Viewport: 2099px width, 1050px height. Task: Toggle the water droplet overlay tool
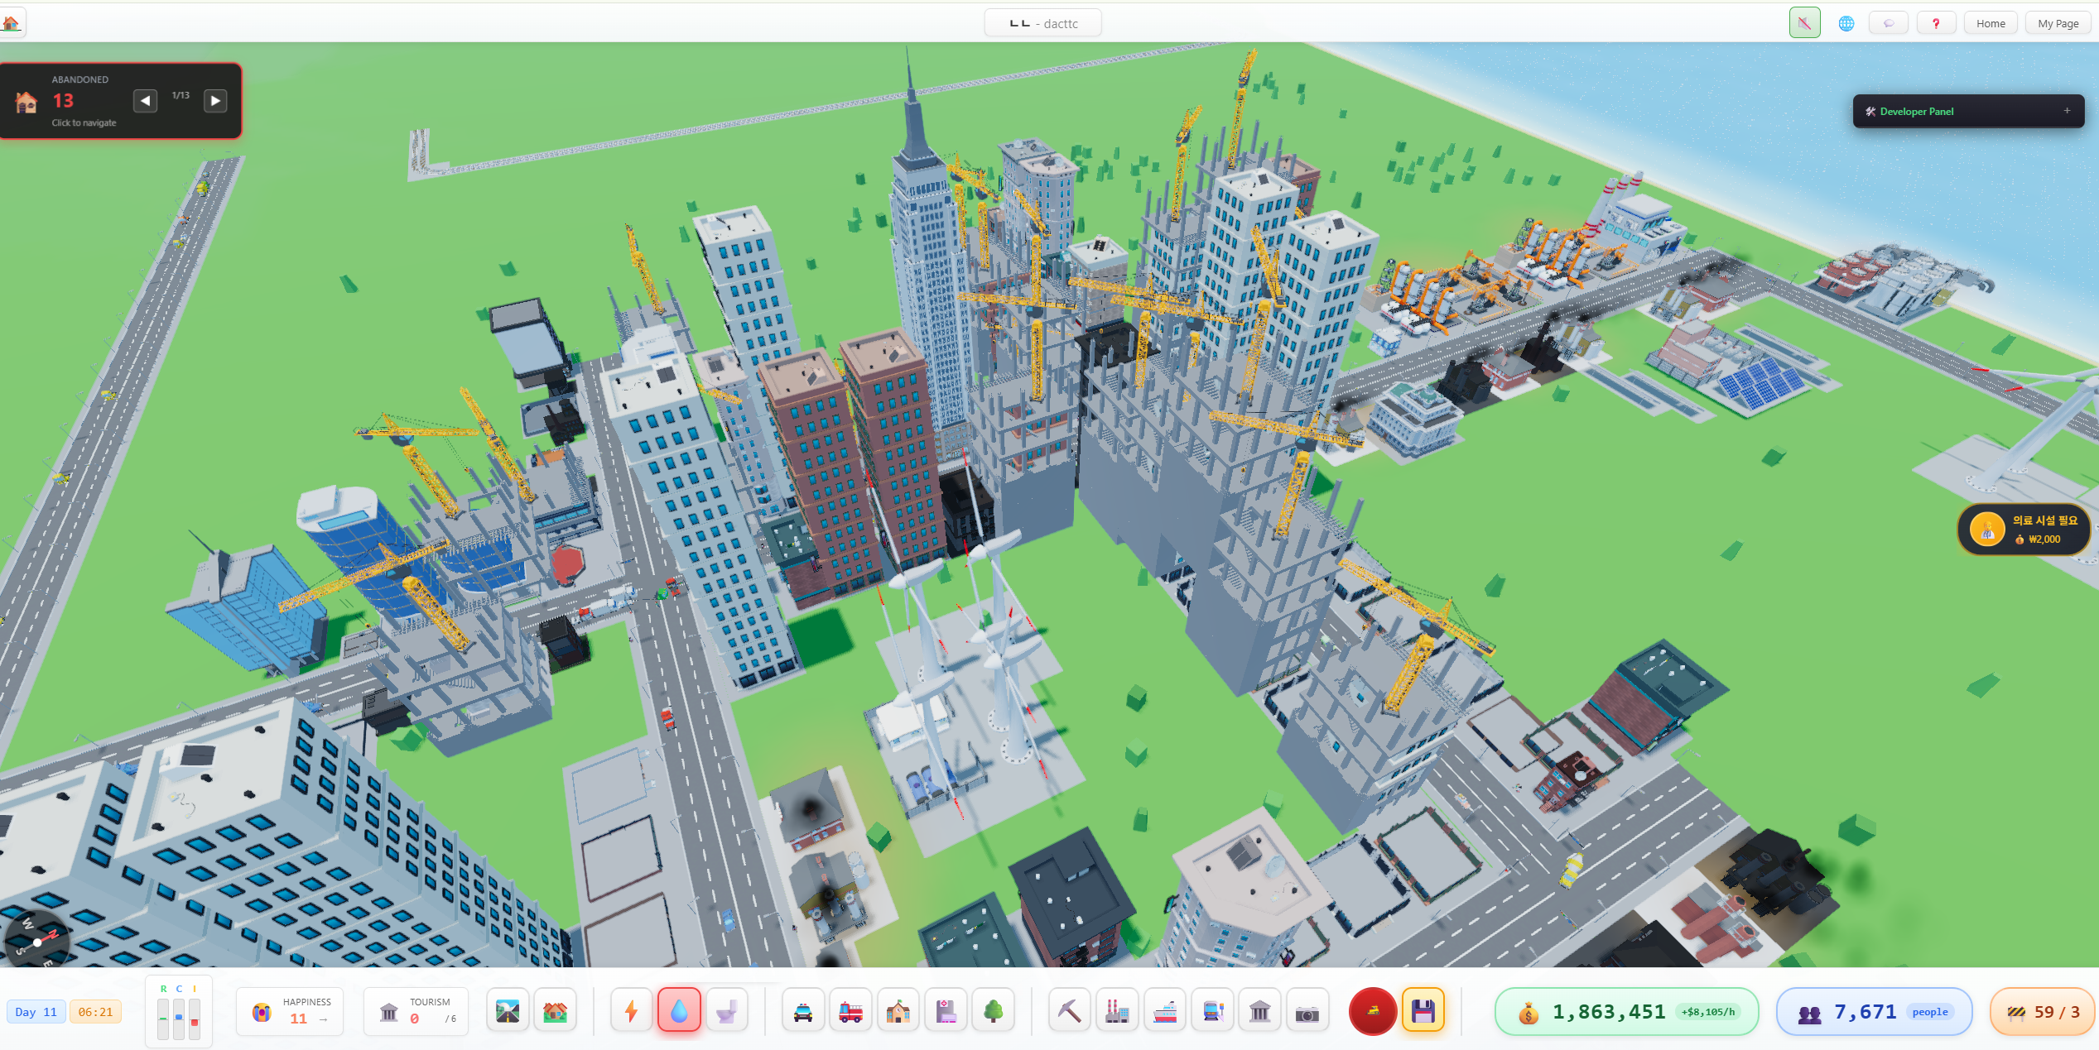[x=679, y=1011]
